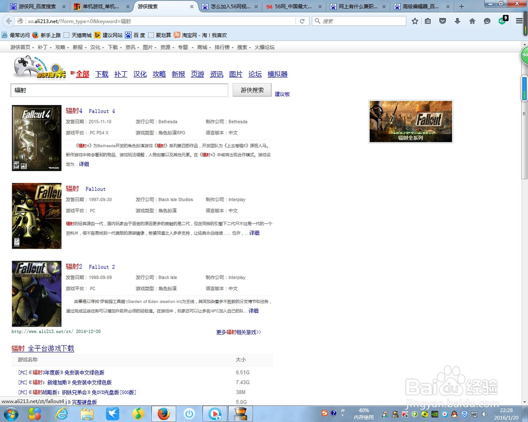Select the 补丁 search category

coord(121,74)
